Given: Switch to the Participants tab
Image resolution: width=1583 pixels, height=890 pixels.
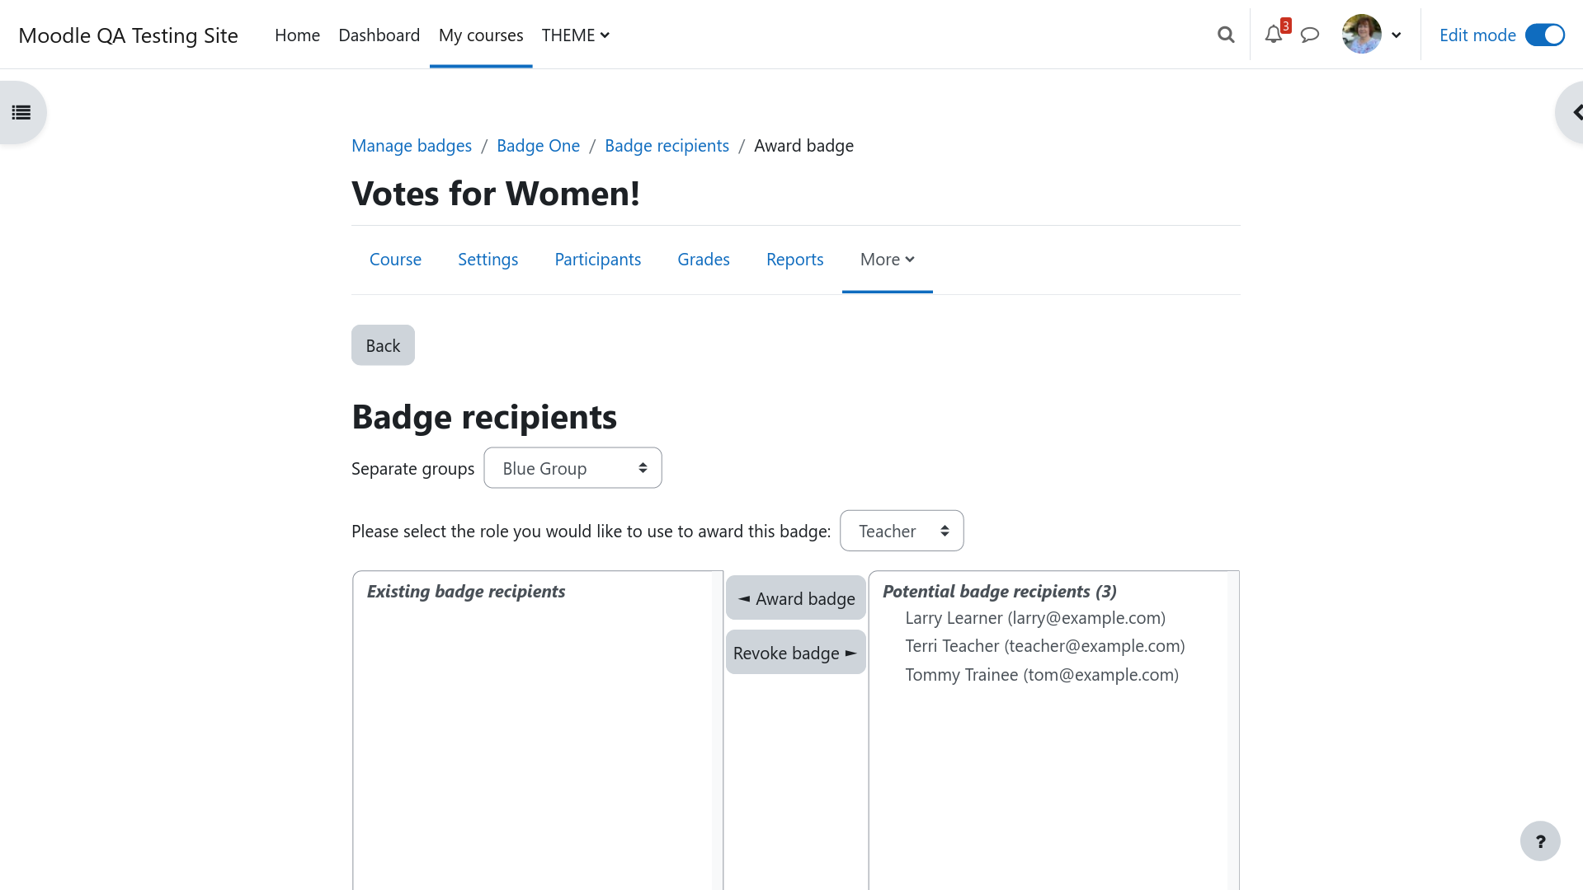Looking at the screenshot, I should point(598,260).
